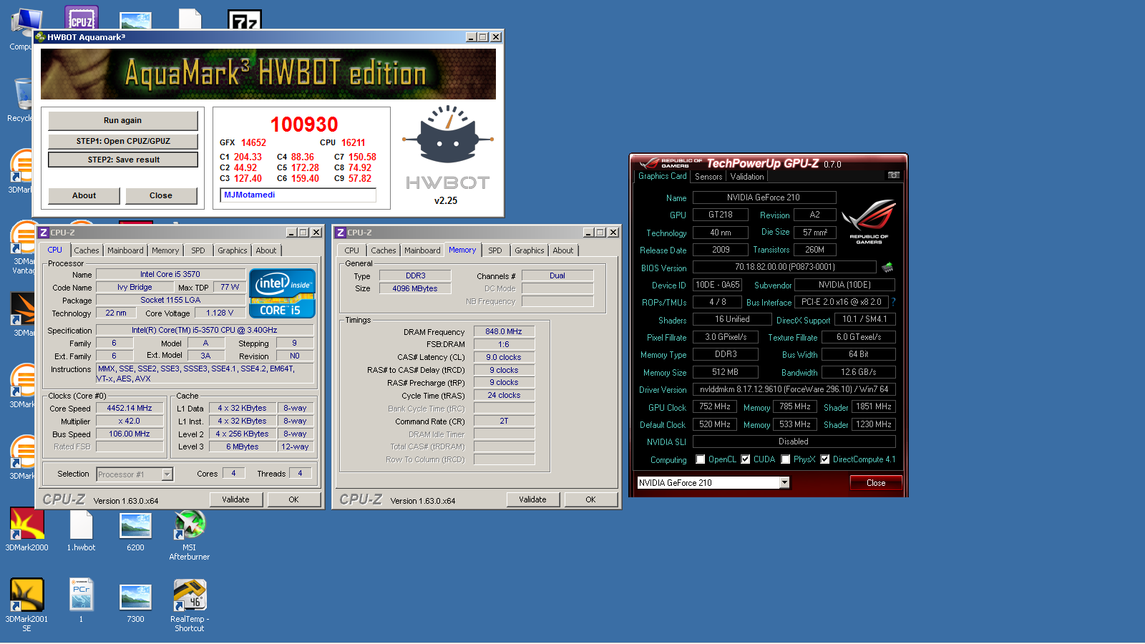Click the Close button in Aquamark
Viewport: 1145px width, 644px height.
[x=161, y=195]
